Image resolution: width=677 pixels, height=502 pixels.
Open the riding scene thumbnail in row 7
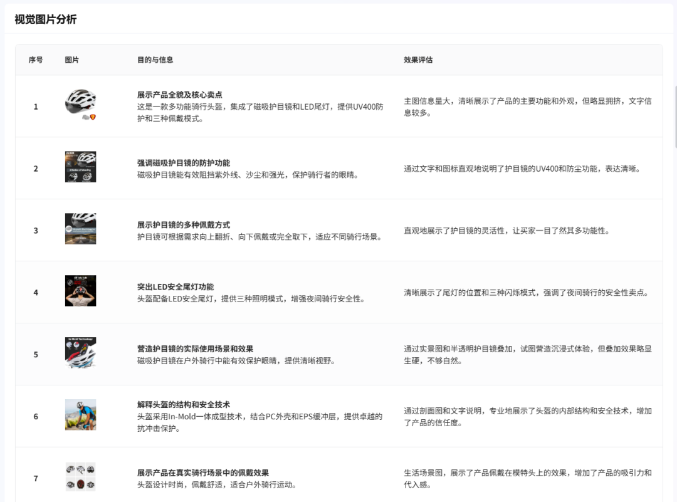tap(80, 476)
